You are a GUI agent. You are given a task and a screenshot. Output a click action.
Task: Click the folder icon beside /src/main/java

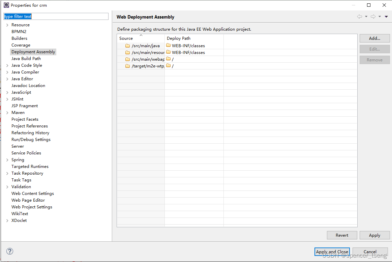[x=127, y=46]
